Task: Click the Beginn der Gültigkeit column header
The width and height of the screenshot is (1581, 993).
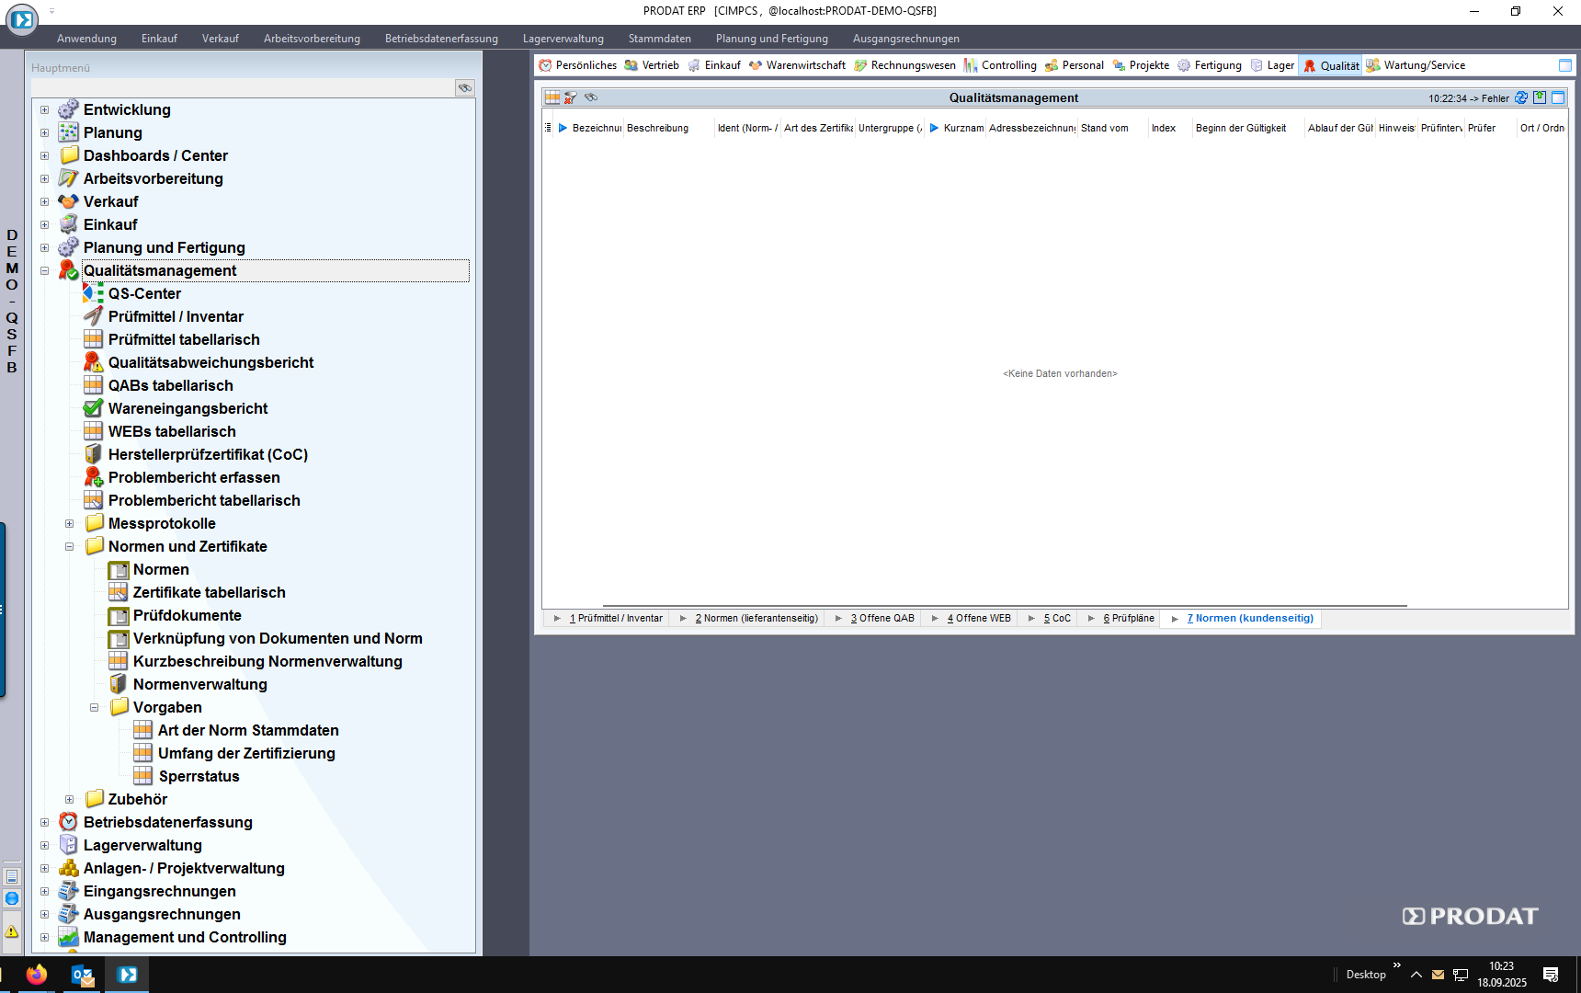Action: 1240,128
